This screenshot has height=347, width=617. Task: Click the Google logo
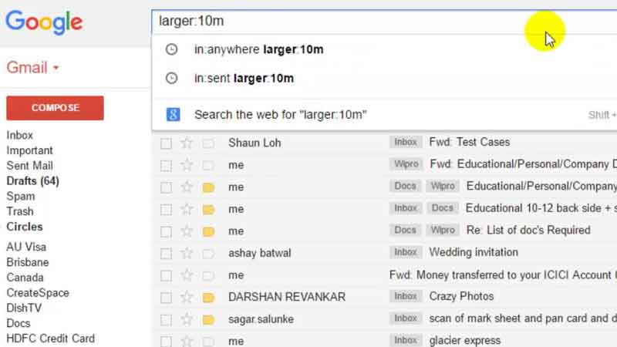pos(44,22)
